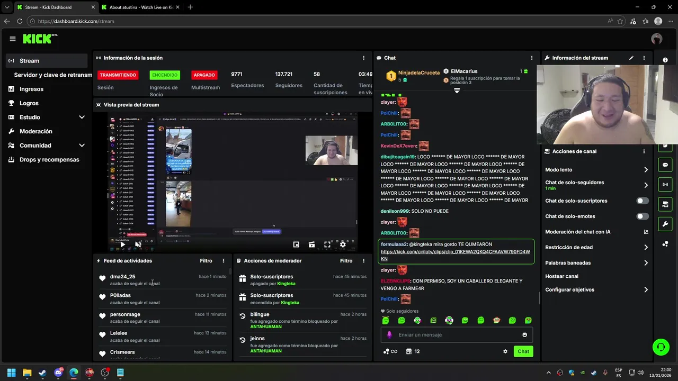The width and height of the screenshot is (678, 381).
Task: Click the ENCENDIDO badge for Ingresos de Socio
Action: pos(165,75)
